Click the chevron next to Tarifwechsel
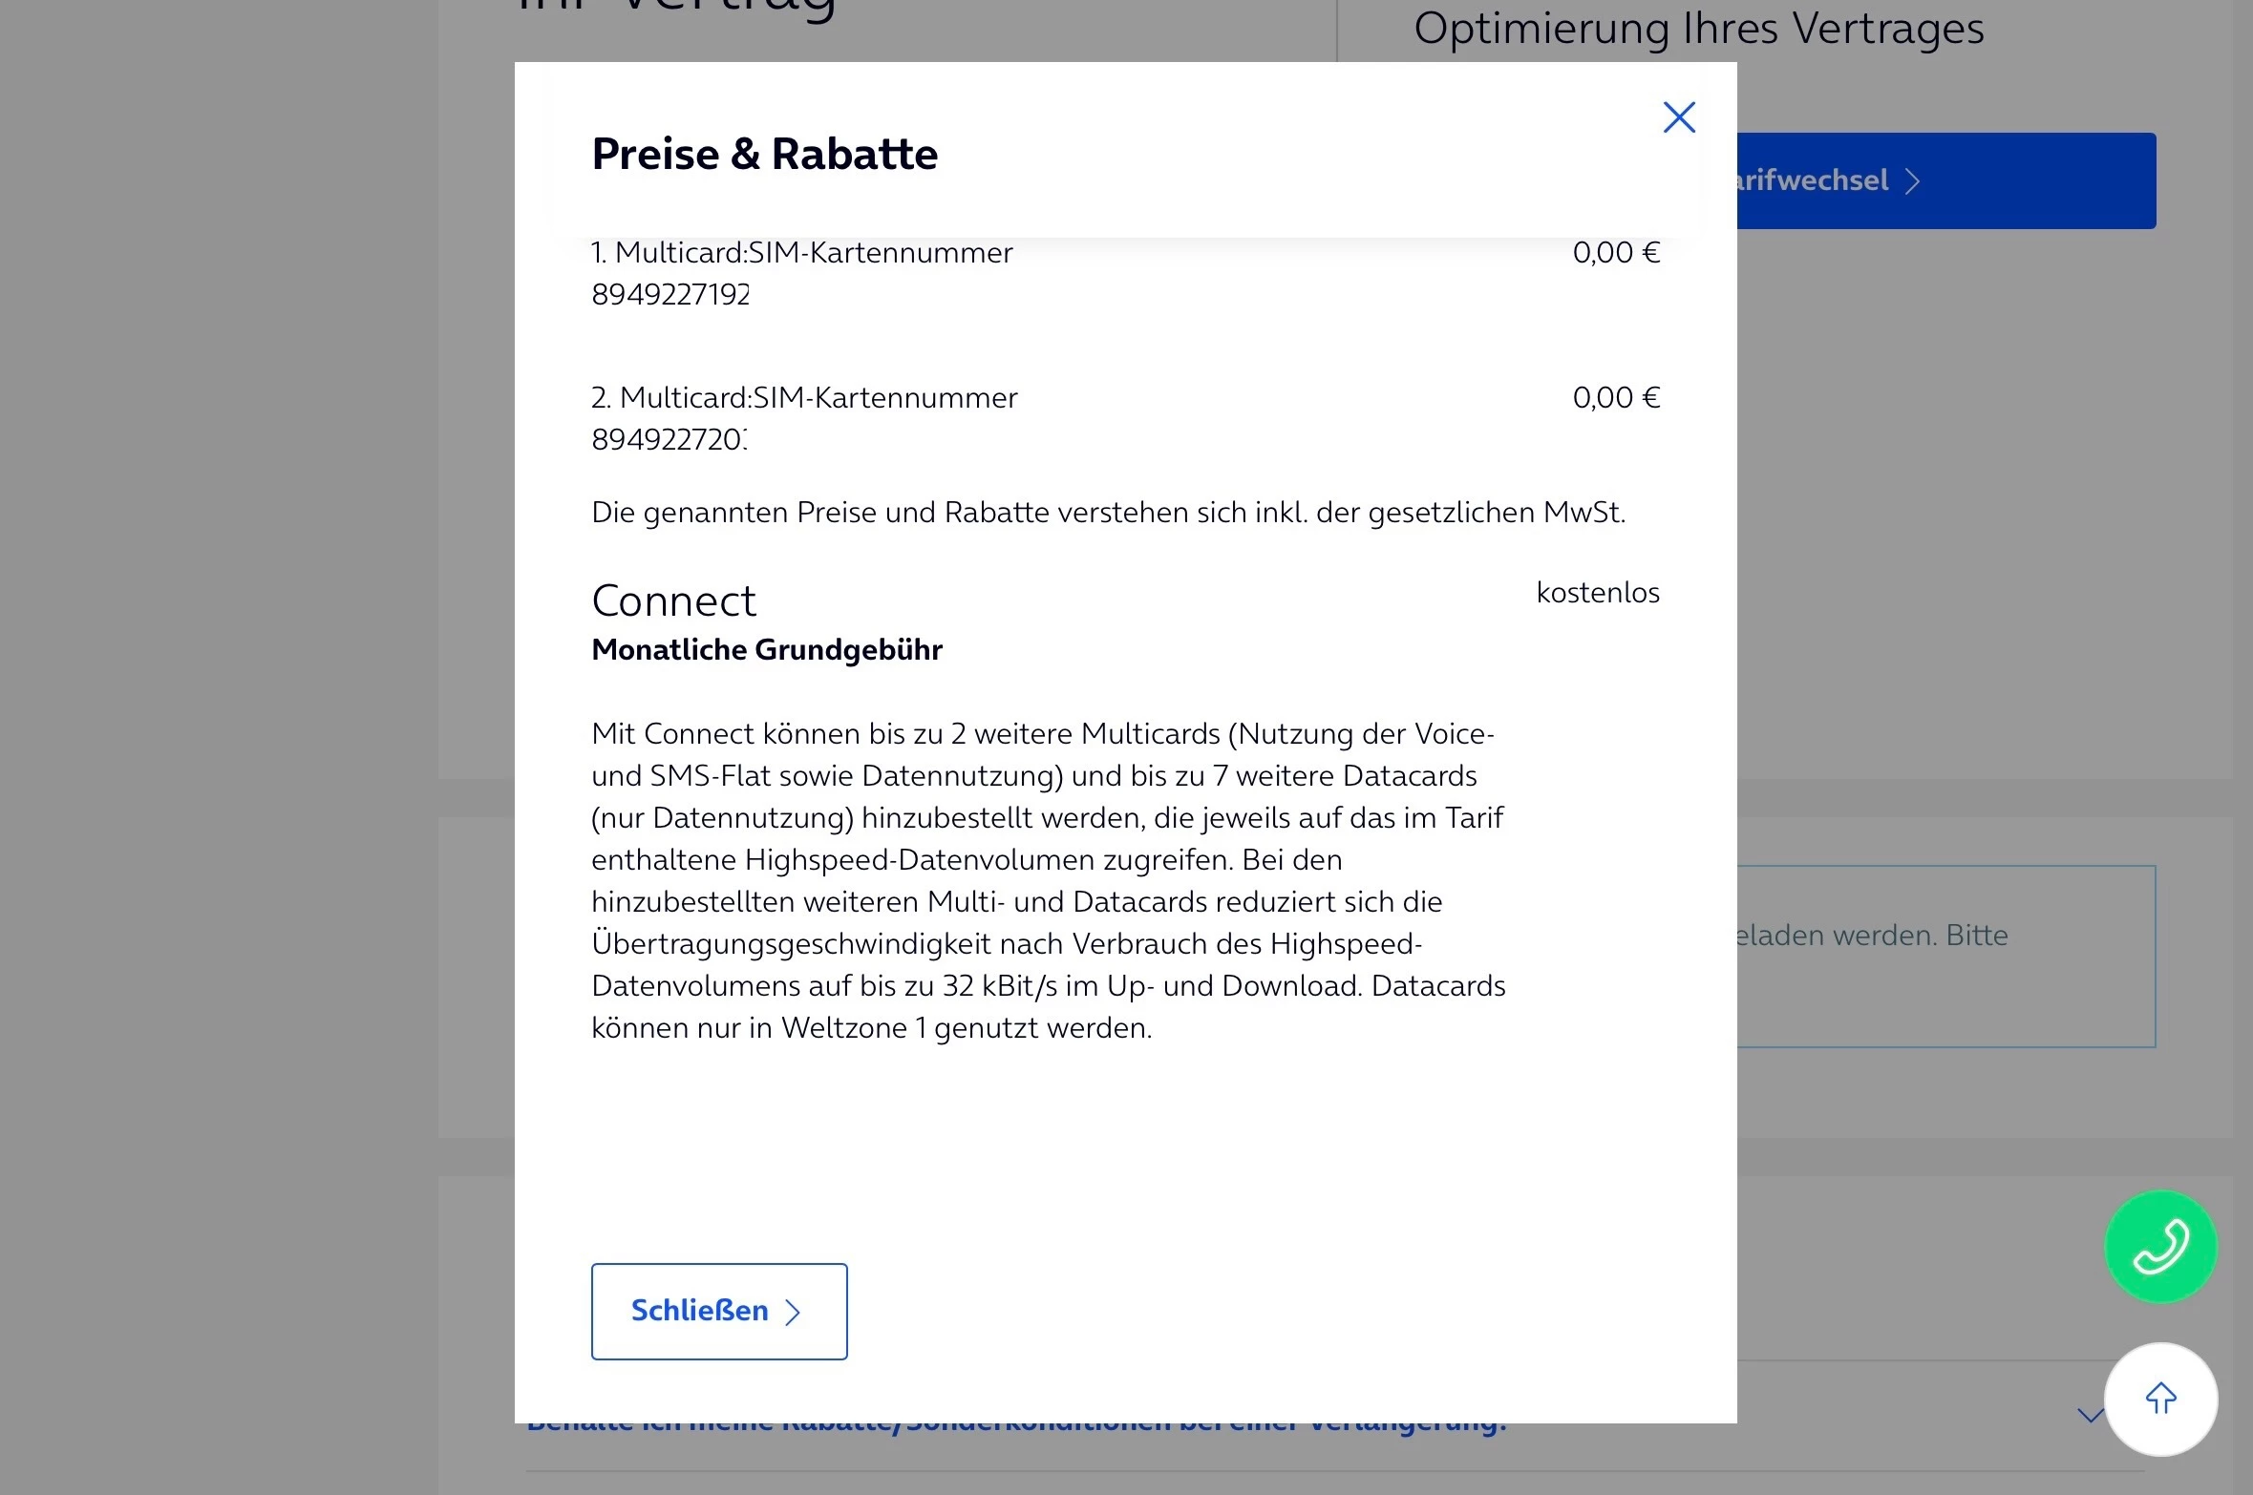This screenshot has width=2253, height=1495. point(1912,181)
